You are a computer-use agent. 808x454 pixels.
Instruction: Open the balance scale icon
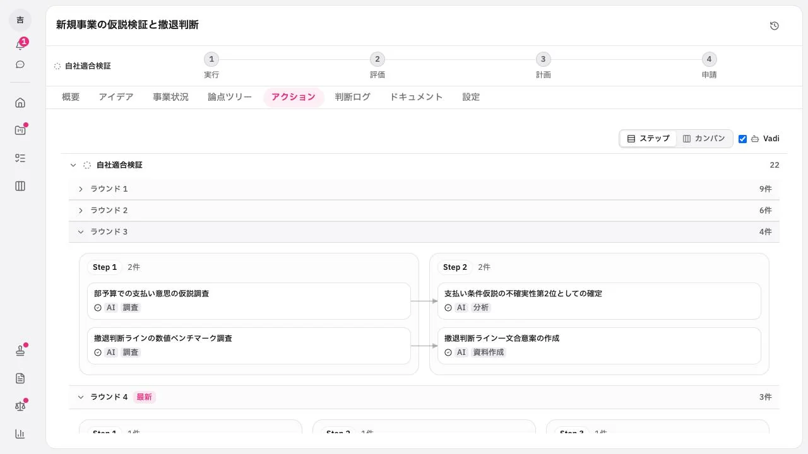[20, 406]
